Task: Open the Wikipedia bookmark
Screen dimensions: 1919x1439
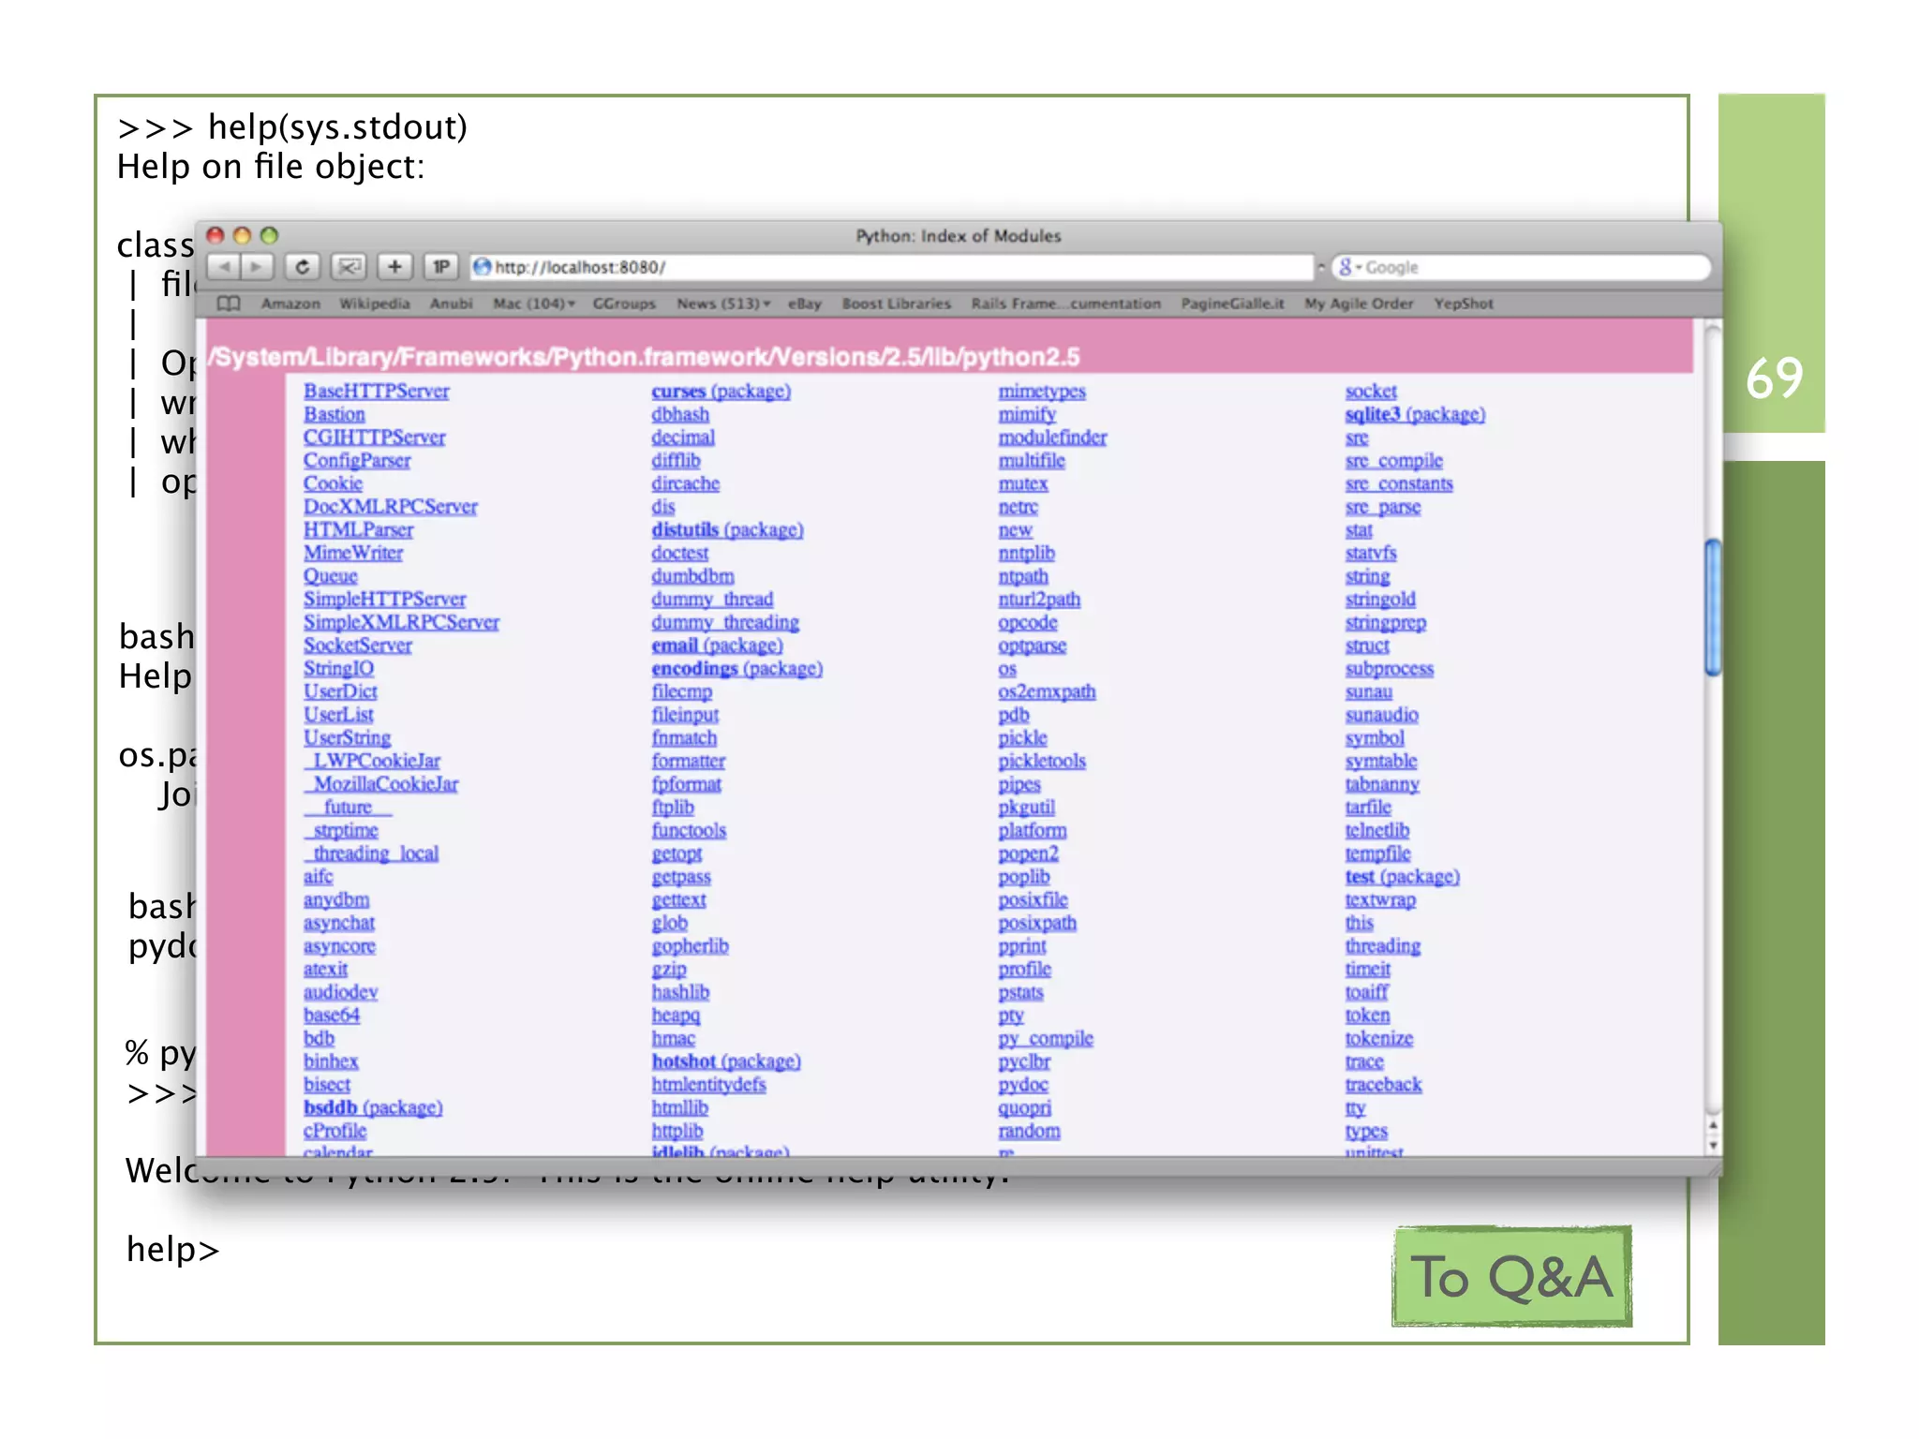Action: coord(374,304)
